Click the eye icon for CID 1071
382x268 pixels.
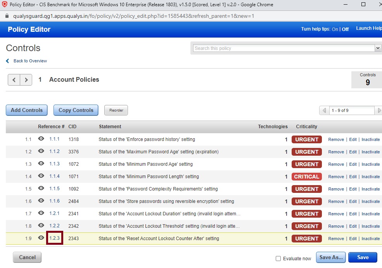41,176
